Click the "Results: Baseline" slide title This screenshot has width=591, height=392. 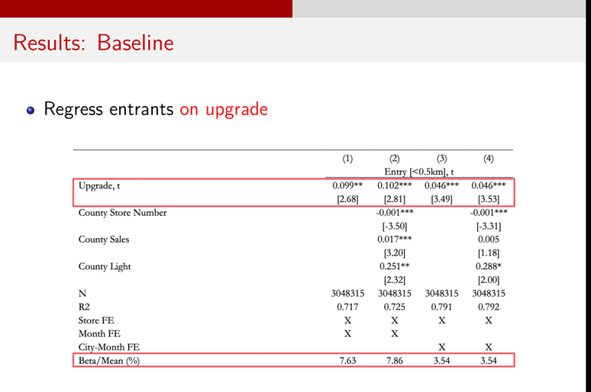93,42
